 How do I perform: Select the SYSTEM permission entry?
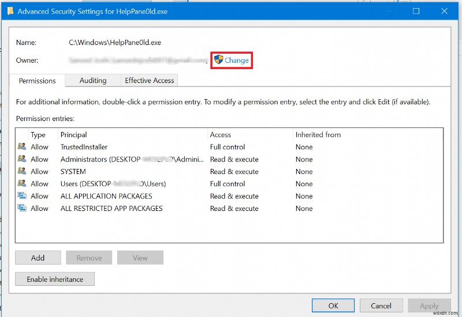point(229,171)
